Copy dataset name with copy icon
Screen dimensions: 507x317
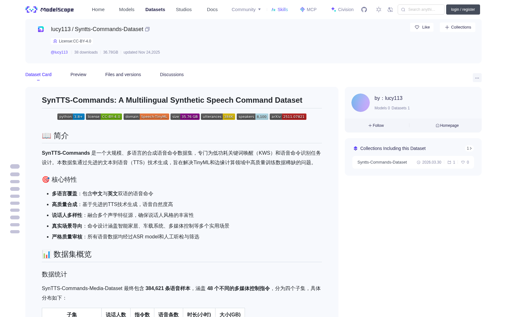pos(147,29)
